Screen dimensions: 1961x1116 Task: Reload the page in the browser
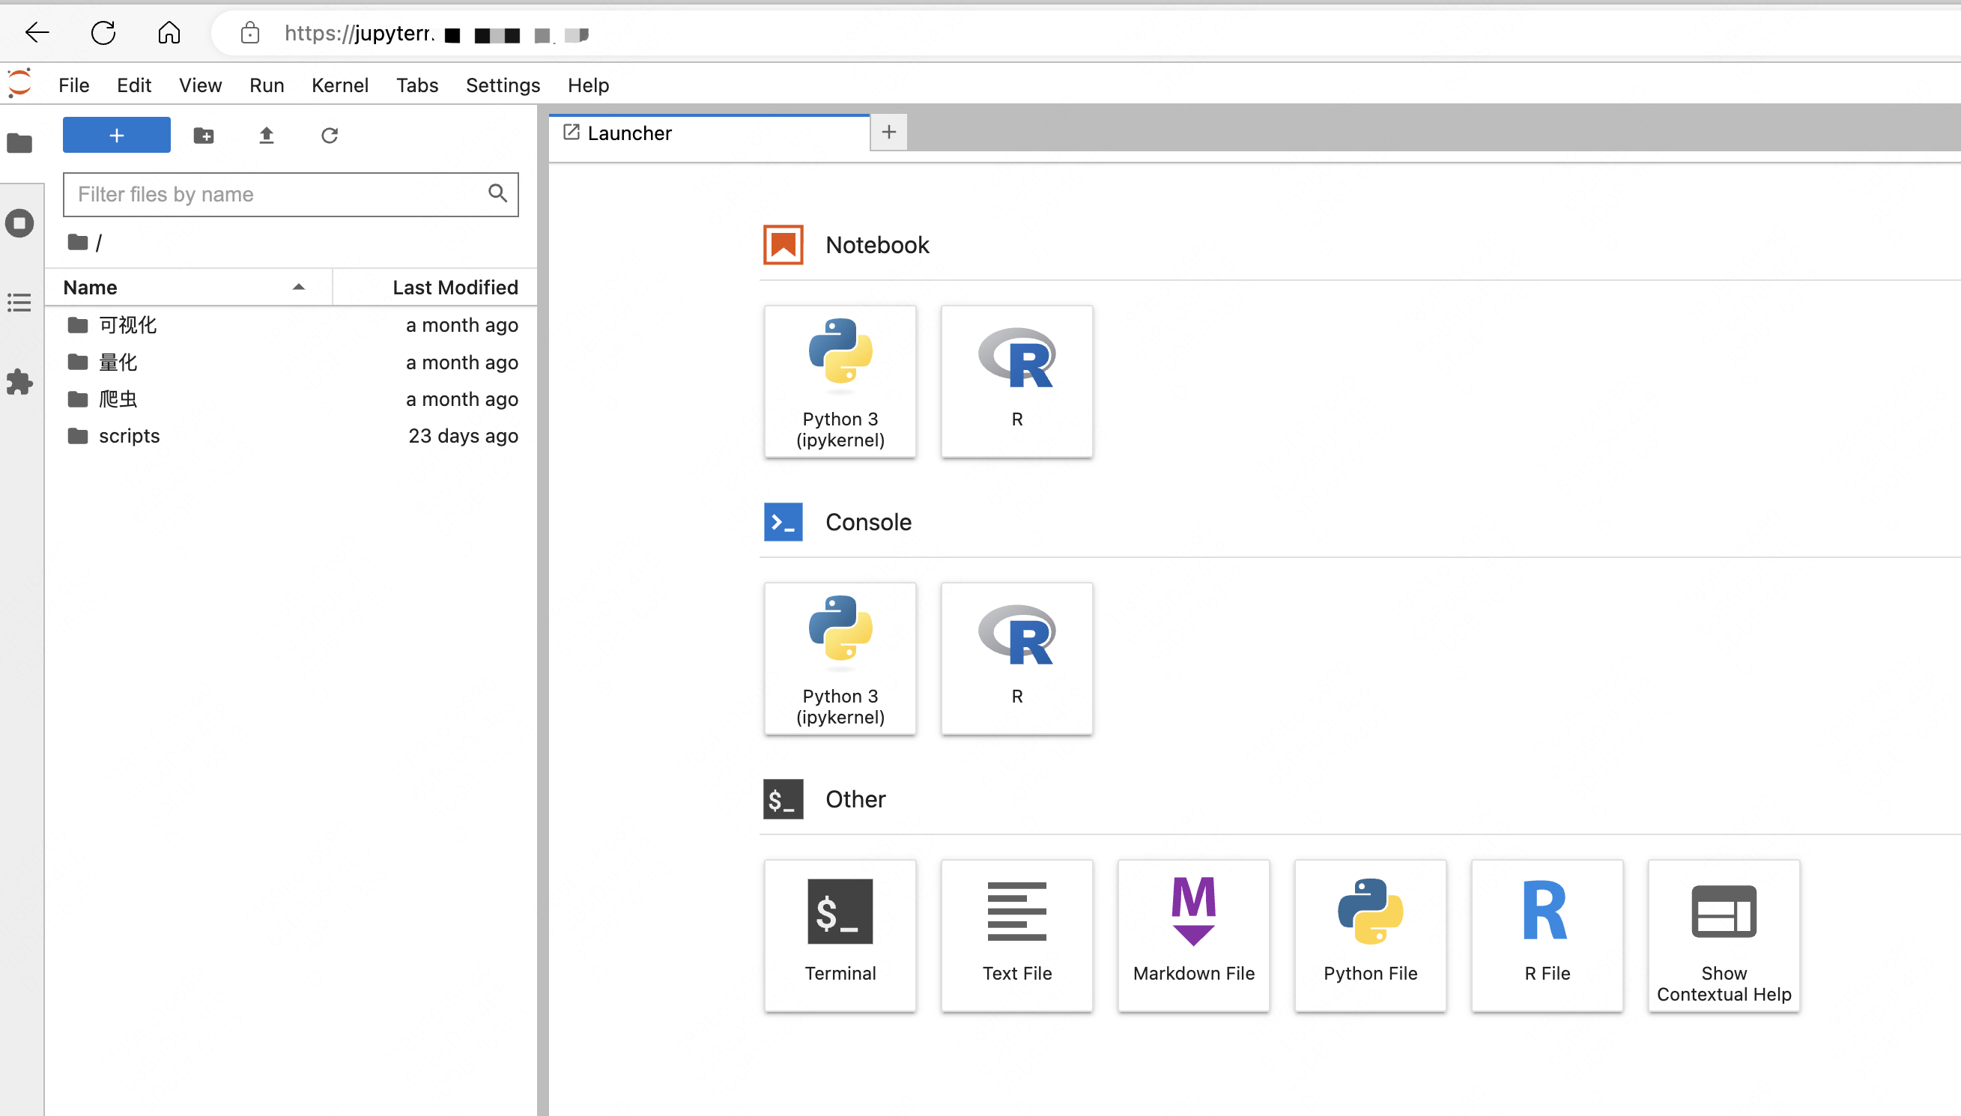[103, 33]
